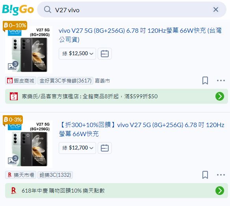Open the vivo V27 5G 台灣公司貨 title link
This screenshot has width=230, height=206.
point(140,35)
